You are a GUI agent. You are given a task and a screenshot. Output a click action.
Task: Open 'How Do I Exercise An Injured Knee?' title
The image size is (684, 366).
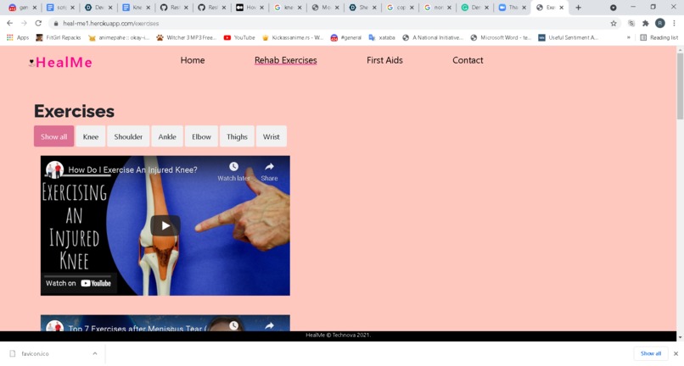(x=132, y=170)
